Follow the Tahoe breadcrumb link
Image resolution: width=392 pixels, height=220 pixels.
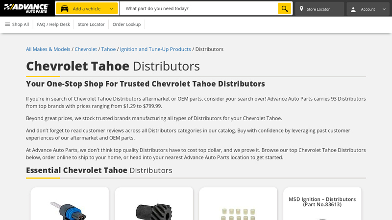coord(108,49)
